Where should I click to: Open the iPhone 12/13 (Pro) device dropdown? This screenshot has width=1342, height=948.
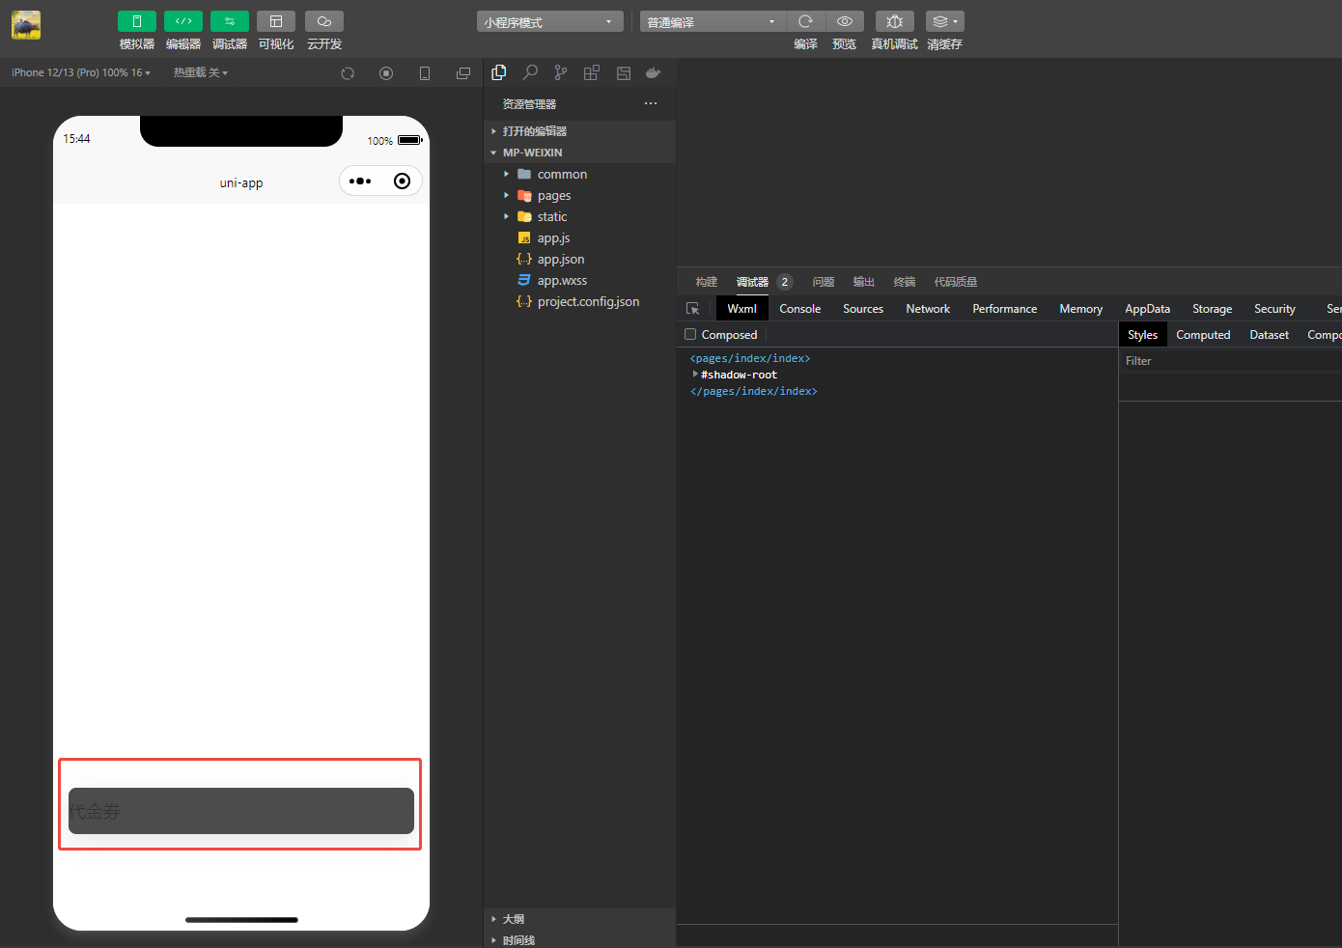pyautogui.click(x=81, y=73)
